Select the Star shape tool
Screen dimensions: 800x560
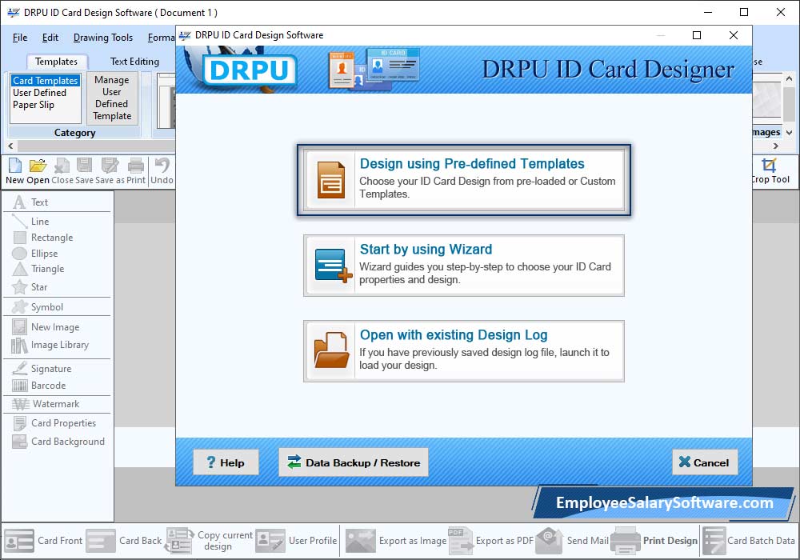[x=30, y=286]
